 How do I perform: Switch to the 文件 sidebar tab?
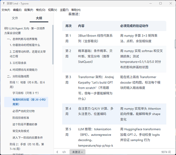pyautogui.click(x=15, y=18)
